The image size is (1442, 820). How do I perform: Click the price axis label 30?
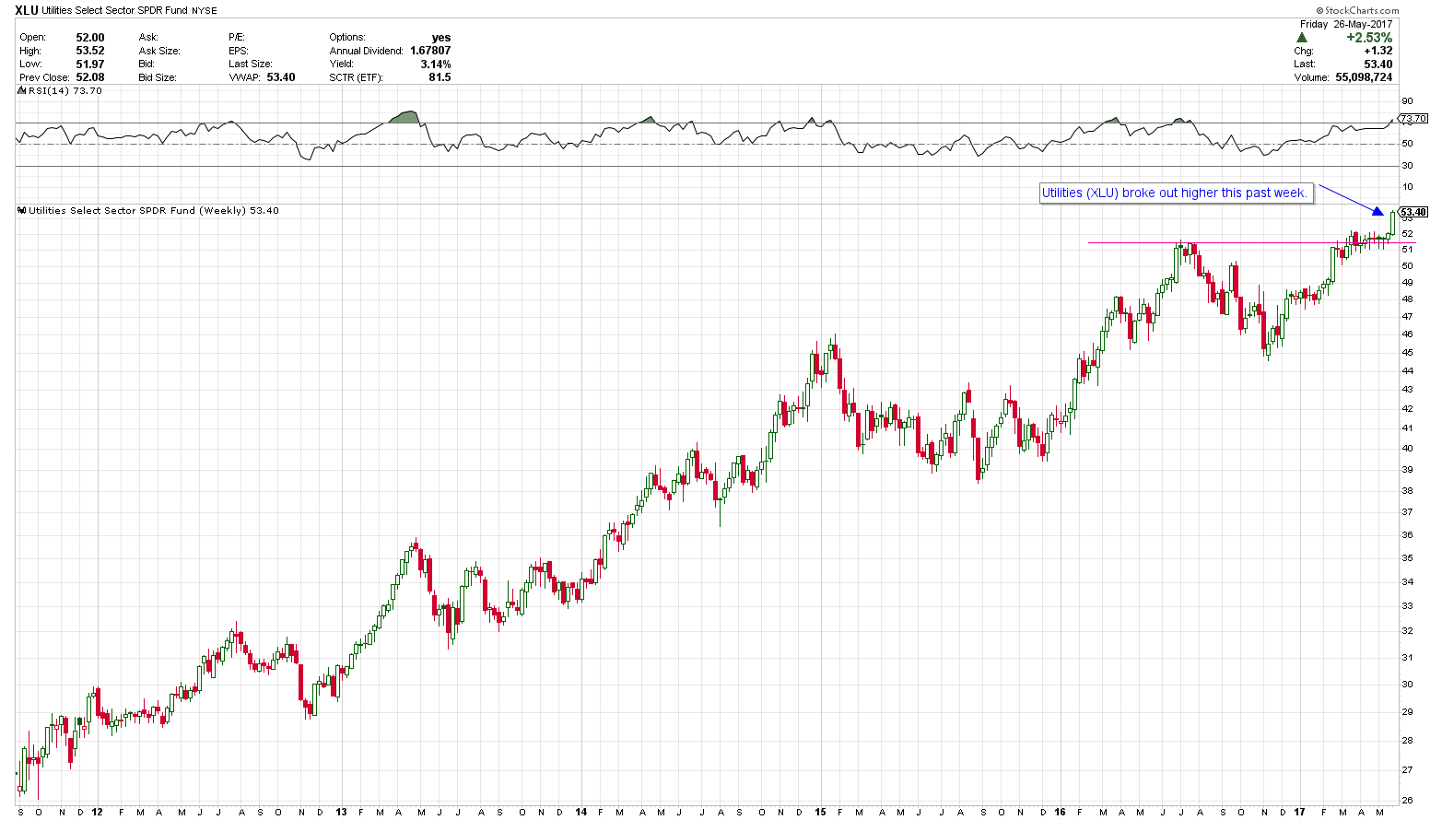coord(1407,685)
